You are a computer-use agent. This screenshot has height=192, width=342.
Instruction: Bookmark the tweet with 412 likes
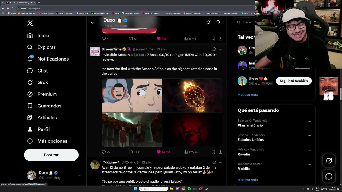coord(213,39)
